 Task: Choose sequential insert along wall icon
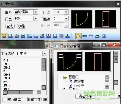pos(10,36)
